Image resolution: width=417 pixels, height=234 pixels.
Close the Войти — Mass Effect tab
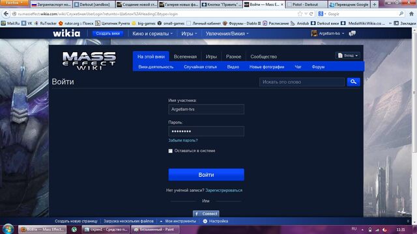(282, 5)
